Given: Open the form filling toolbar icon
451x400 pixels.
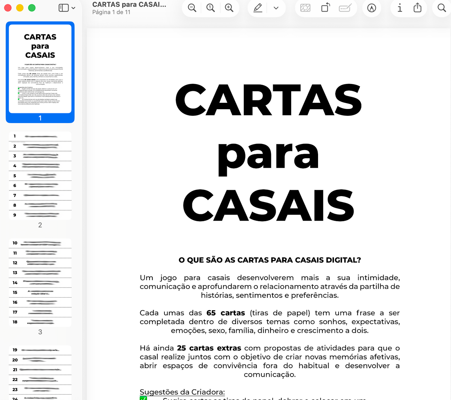Looking at the screenshot, I should tap(345, 8).
